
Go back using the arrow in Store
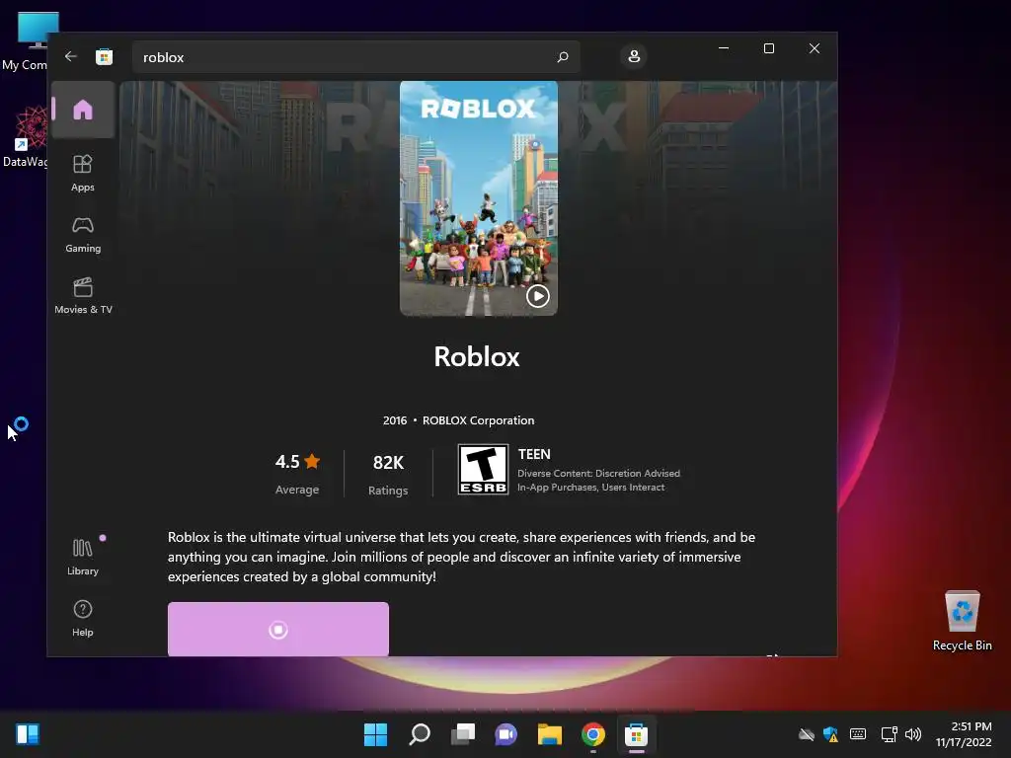click(71, 56)
